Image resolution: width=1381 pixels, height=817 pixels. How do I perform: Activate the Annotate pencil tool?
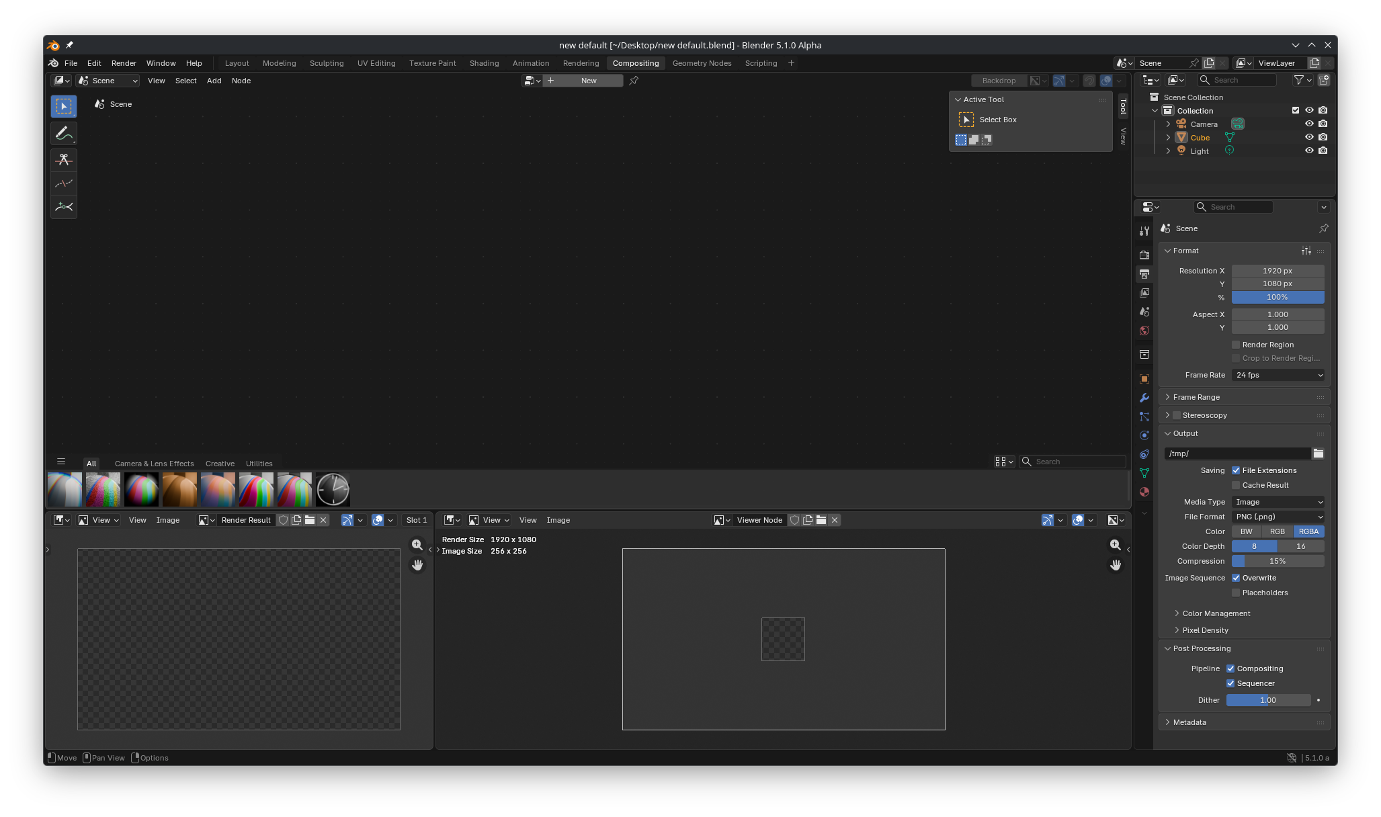click(64, 133)
